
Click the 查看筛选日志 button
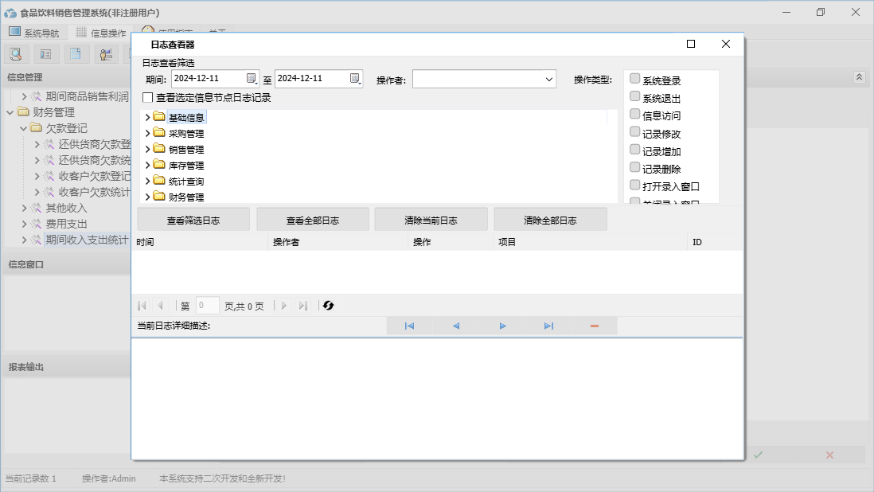tap(193, 220)
